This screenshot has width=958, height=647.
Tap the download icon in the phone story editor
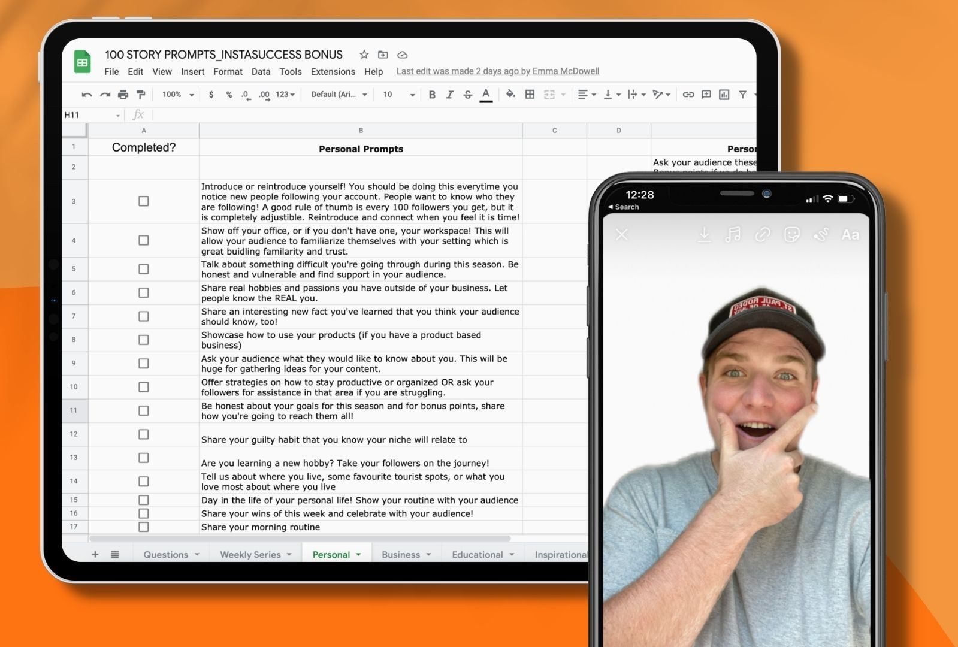(x=705, y=235)
